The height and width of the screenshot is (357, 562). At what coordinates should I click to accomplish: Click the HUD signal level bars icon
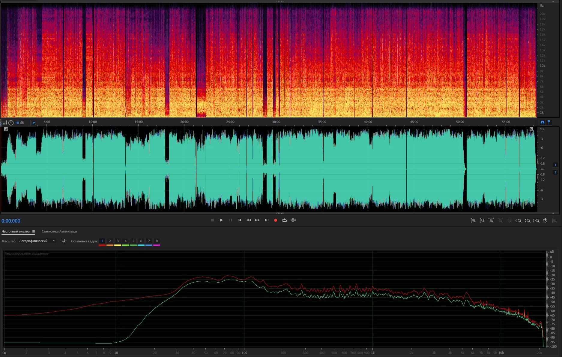pyautogui.click(x=4, y=123)
